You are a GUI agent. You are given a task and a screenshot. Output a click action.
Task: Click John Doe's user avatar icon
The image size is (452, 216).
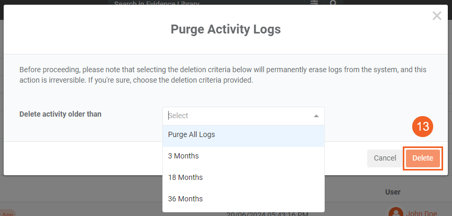point(396,213)
